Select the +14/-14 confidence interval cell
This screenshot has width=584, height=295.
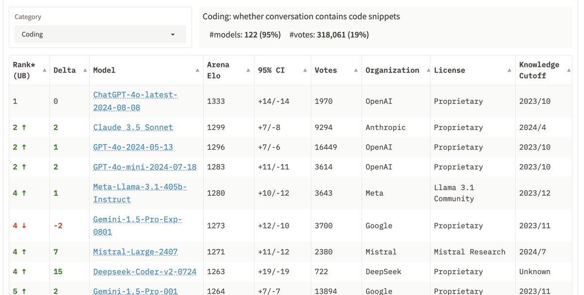coord(274,101)
